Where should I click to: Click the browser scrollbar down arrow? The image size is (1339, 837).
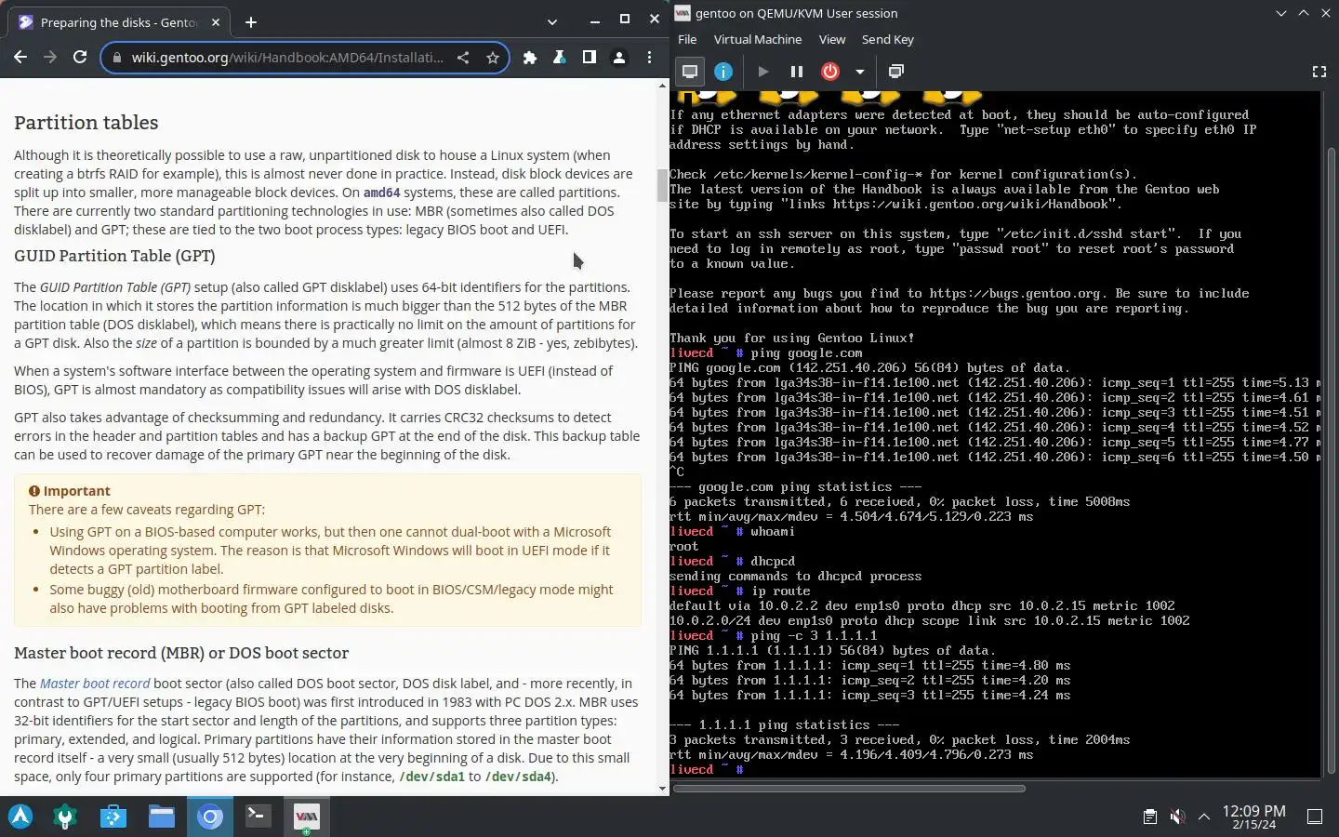[x=662, y=789]
